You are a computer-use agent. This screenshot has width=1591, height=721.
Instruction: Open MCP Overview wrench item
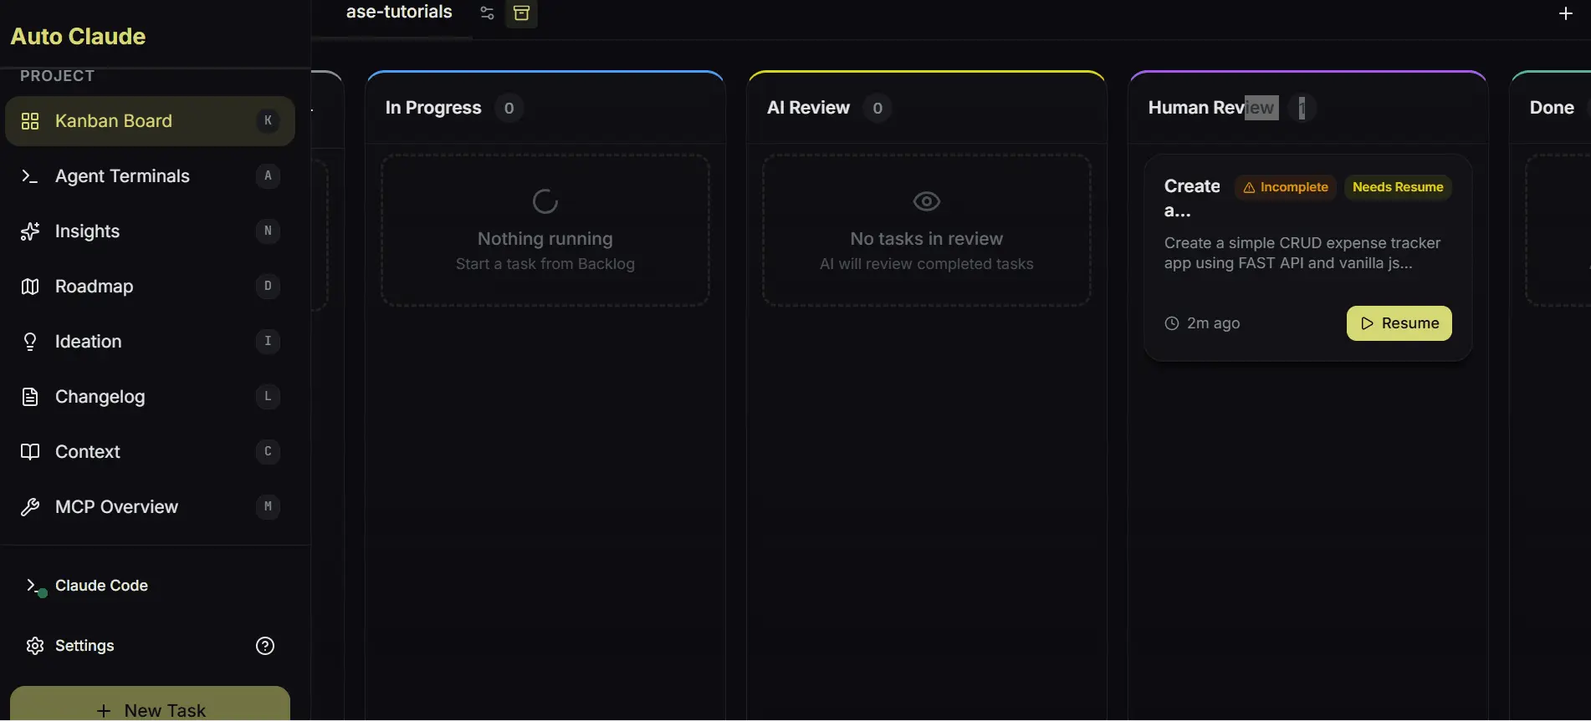(x=116, y=507)
